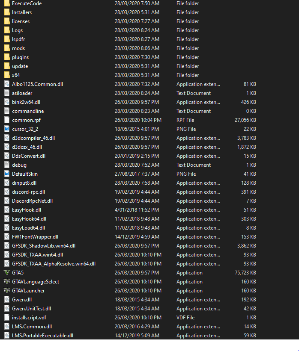Click the 426 KB size of bink2w64.dll
This screenshot has width=299, height=351.
coord(248,102)
